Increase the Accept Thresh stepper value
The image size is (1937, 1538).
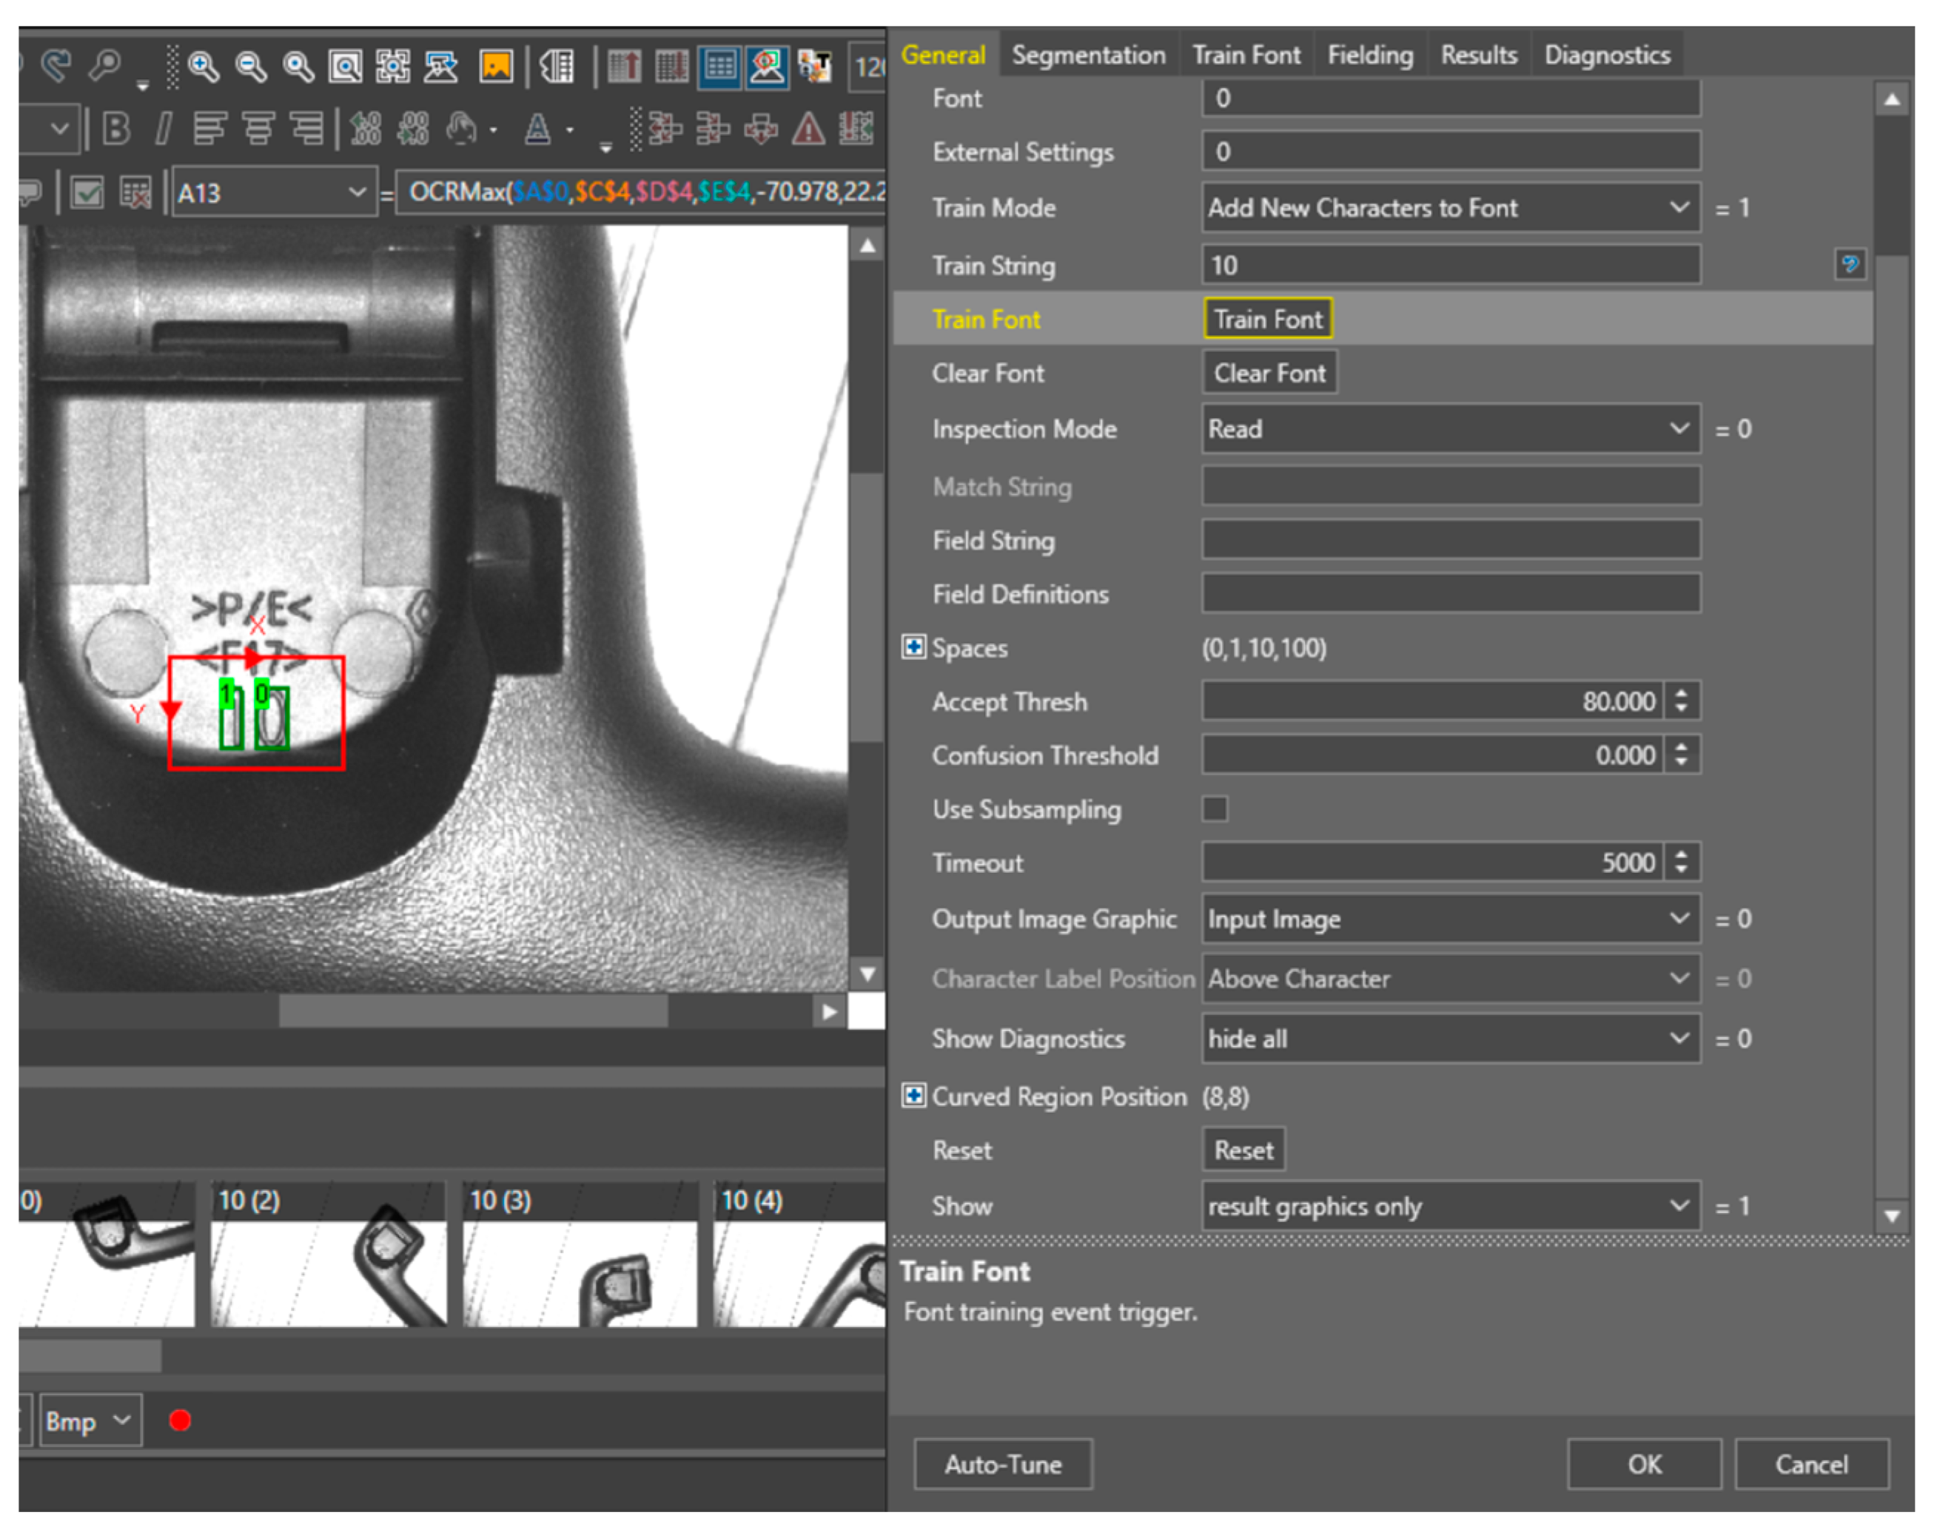pyautogui.click(x=1681, y=693)
